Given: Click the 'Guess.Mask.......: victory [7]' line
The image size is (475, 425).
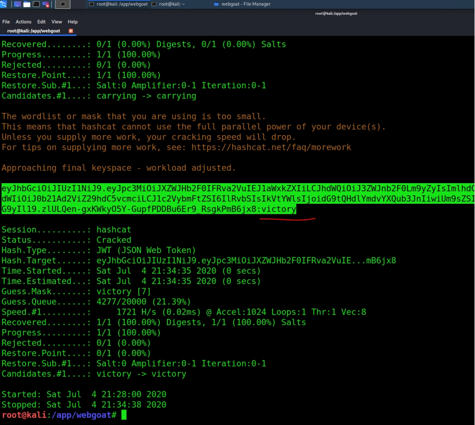Looking at the screenshot, I should 76,291.
